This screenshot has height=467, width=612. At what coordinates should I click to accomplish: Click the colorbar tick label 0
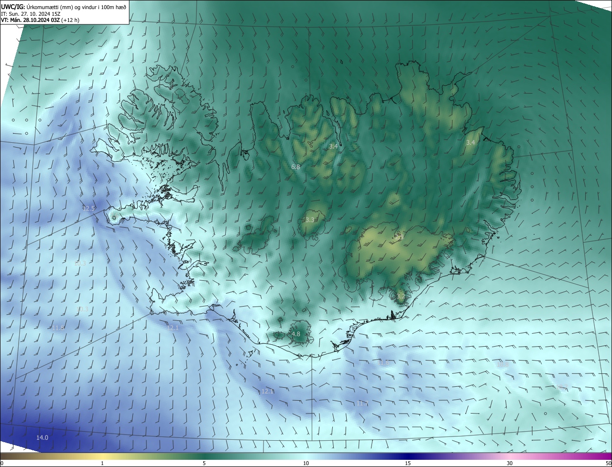(1, 463)
